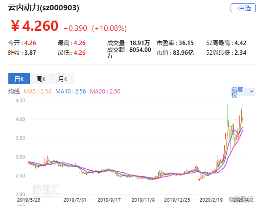Click the 4.00 price level on the y-axis

(20, 119)
